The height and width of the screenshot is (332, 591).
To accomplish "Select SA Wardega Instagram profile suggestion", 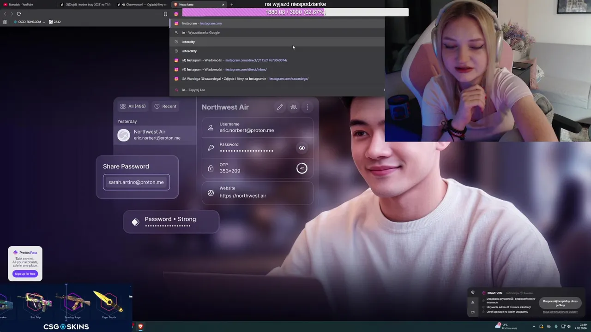I will 277,78.
